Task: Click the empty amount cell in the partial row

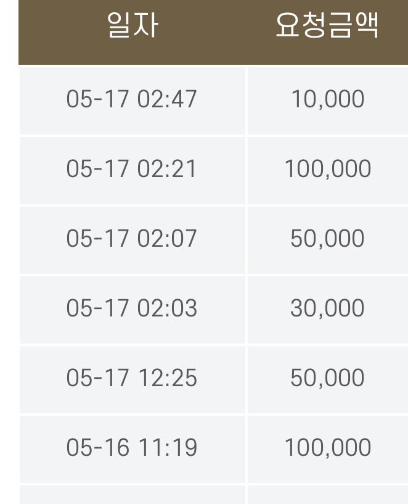Action: (327, 495)
